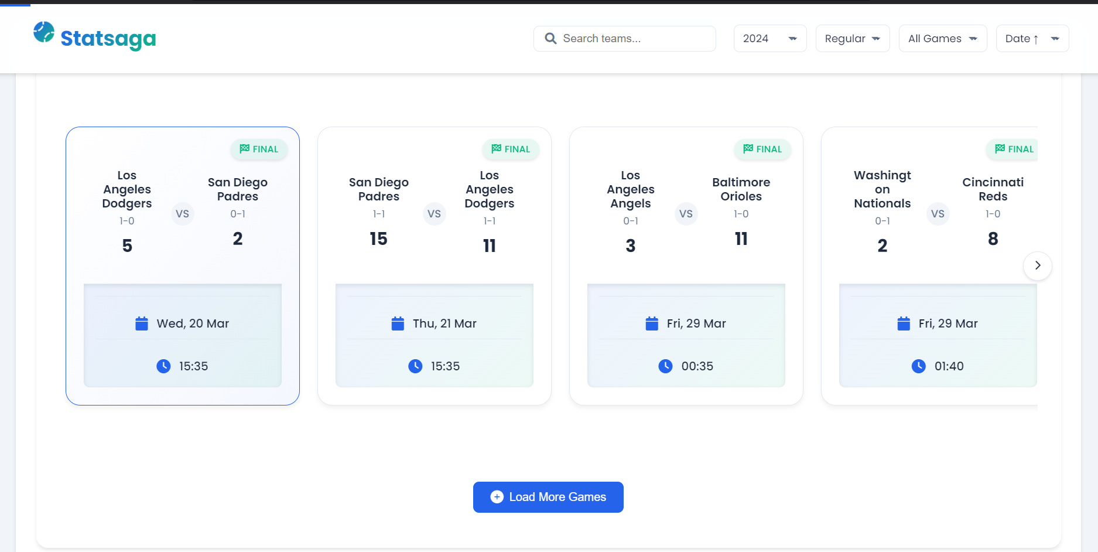1098x552 pixels.
Task: Click the score 3 for Los Angeles Angels
Action: coord(631,246)
